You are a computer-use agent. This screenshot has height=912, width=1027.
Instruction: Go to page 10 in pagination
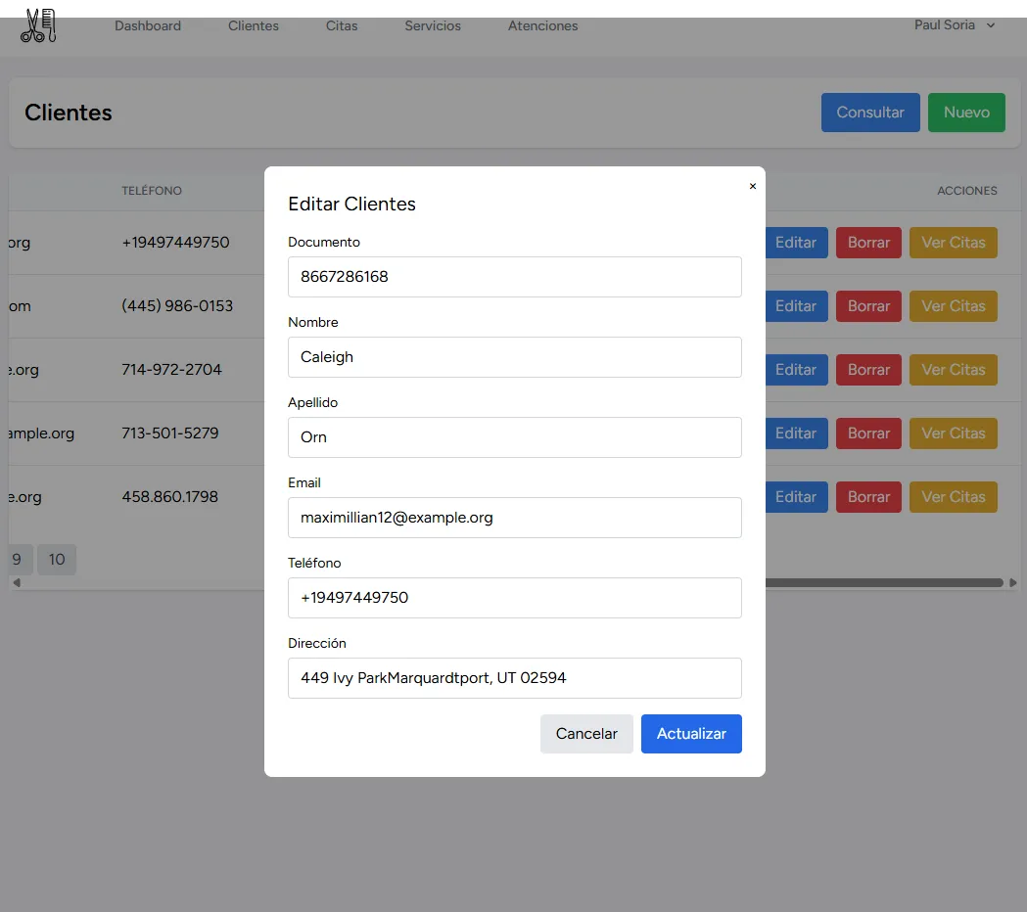point(57,560)
